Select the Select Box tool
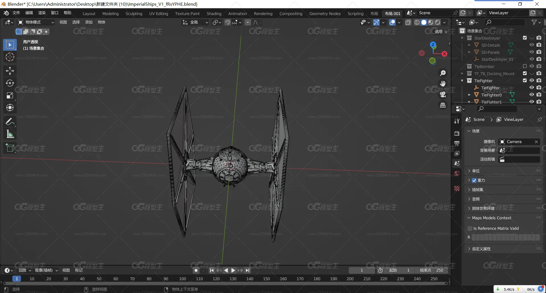The image size is (546, 293). [10, 45]
